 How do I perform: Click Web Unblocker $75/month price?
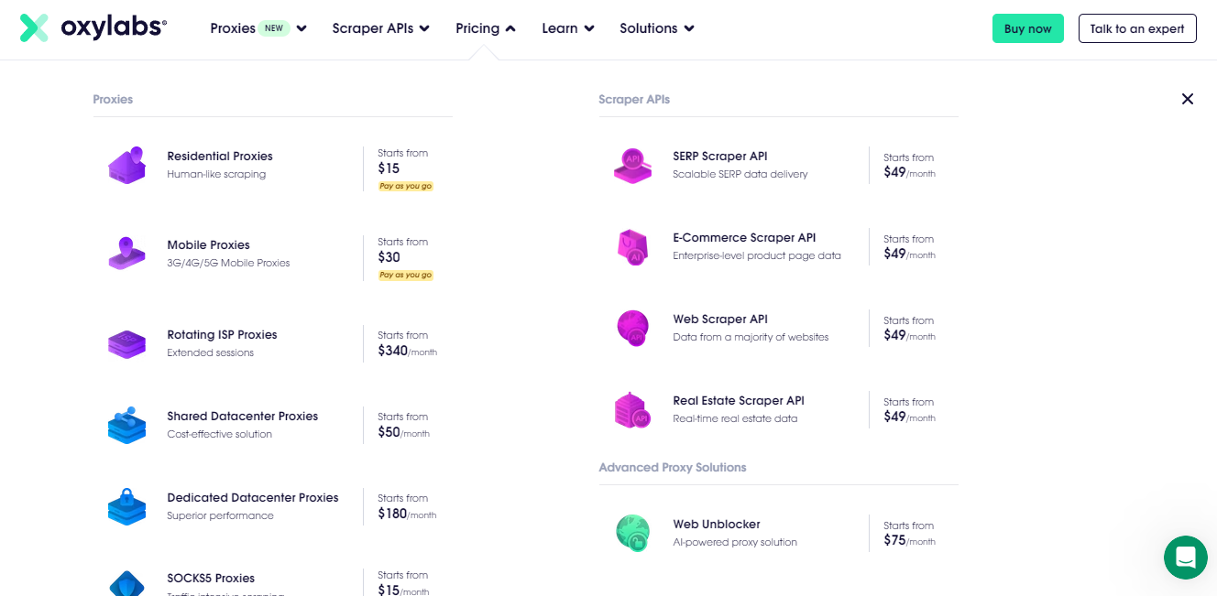[909, 540]
